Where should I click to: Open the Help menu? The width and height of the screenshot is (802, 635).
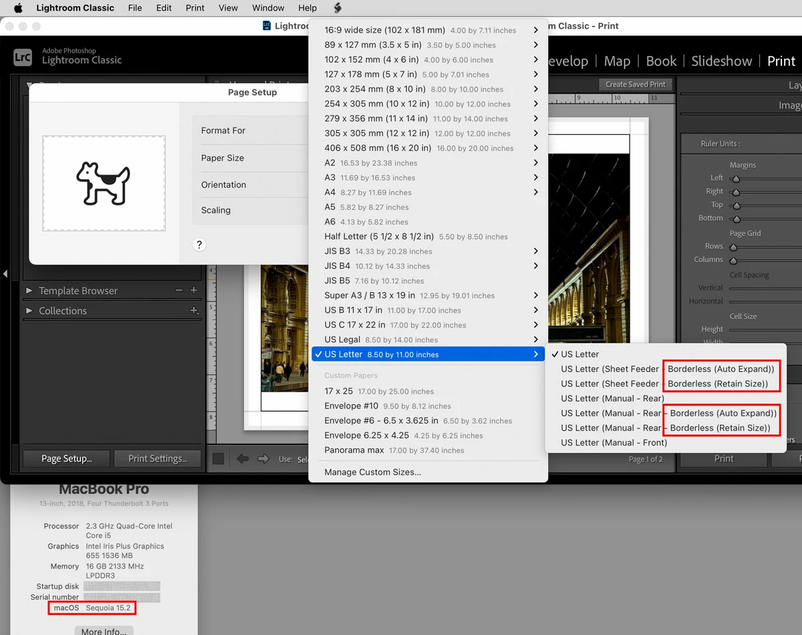click(x=307, y=8)
